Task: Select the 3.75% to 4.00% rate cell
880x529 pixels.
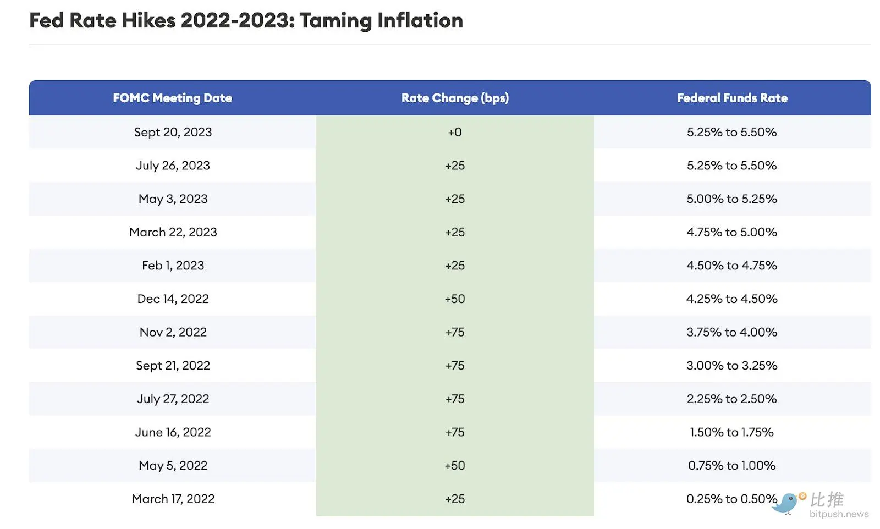Action: 732,332
